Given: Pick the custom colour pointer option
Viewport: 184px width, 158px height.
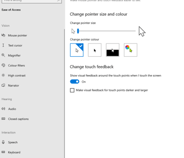Looking at the screenshot, I should click(x=130, y=50).
